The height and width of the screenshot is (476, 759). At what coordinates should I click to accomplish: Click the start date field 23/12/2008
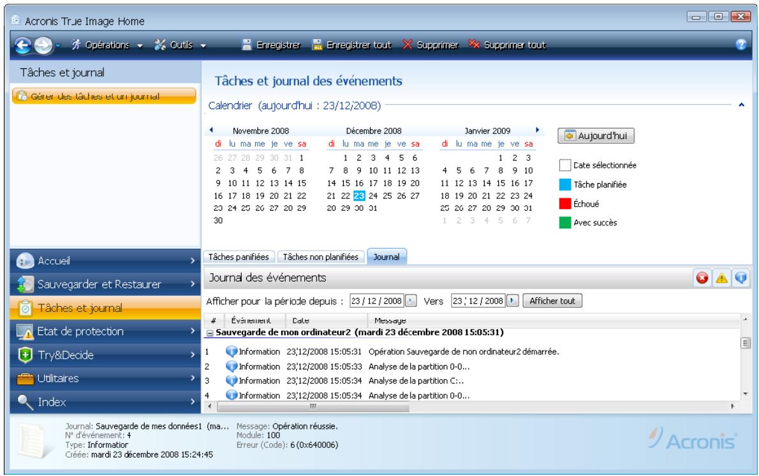point(376,301)
